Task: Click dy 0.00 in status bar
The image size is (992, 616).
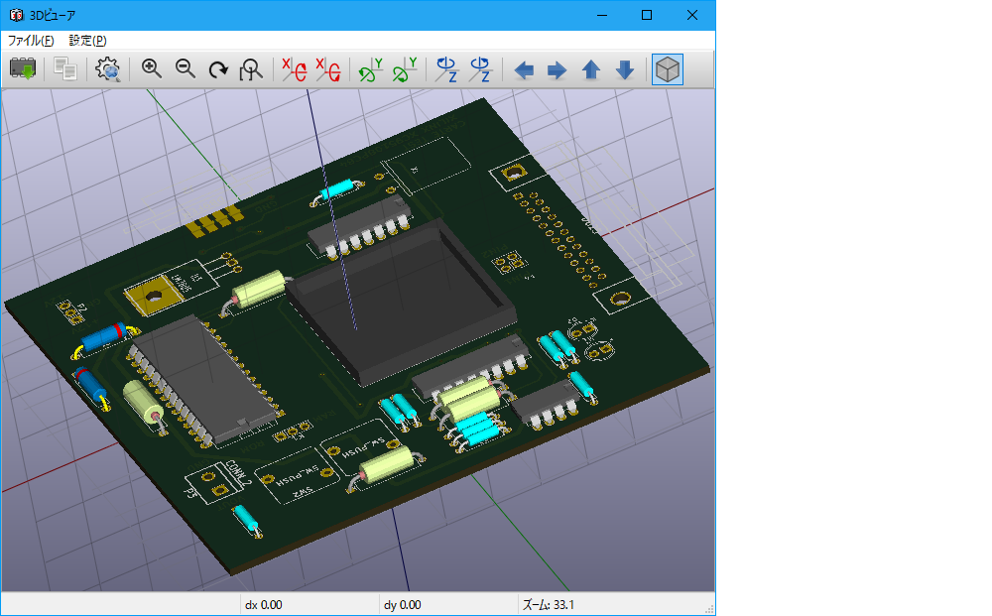Action: pyautogui.click(x=403, y=605)
